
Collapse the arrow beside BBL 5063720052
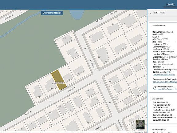pos(150,13)
